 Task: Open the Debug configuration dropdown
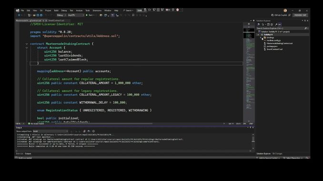click(x=61, y=15)
